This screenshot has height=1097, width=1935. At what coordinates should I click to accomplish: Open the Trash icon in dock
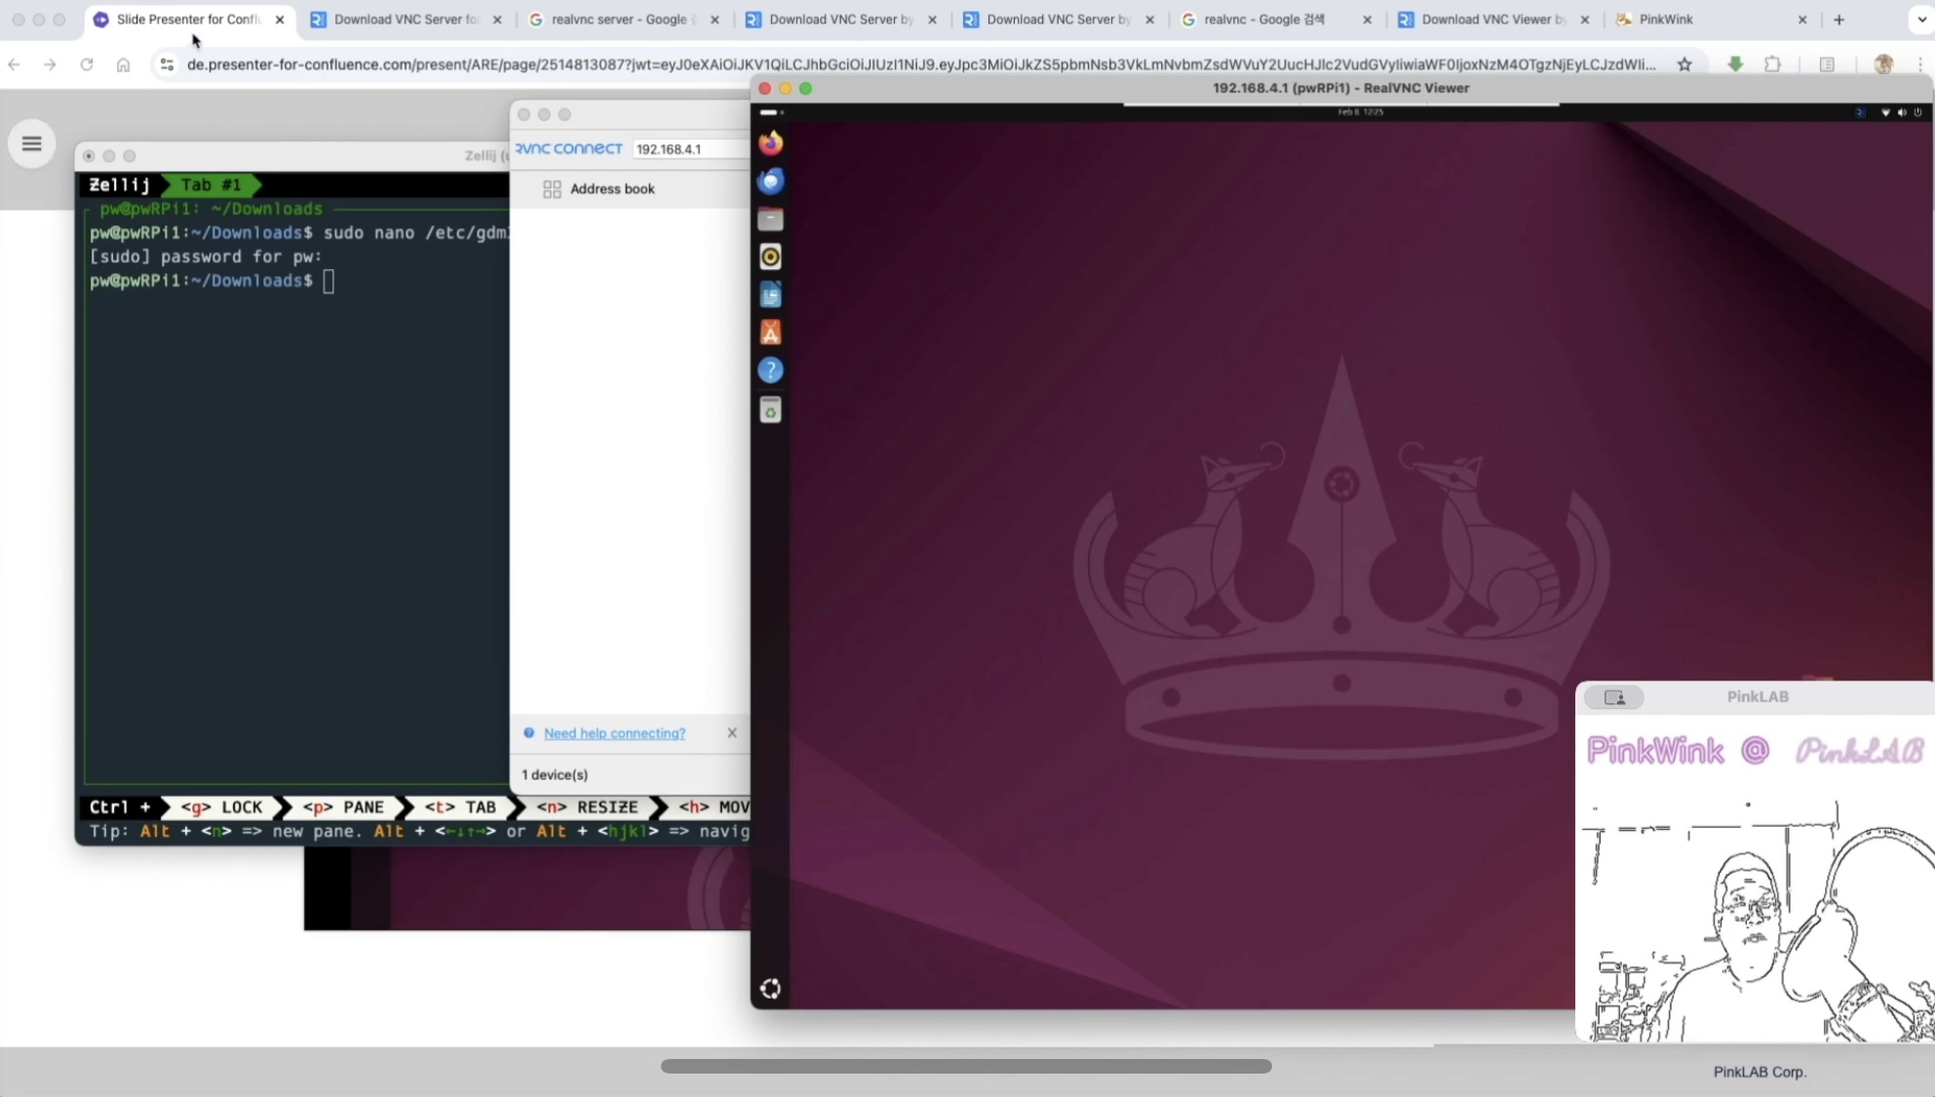coord(770,411)
